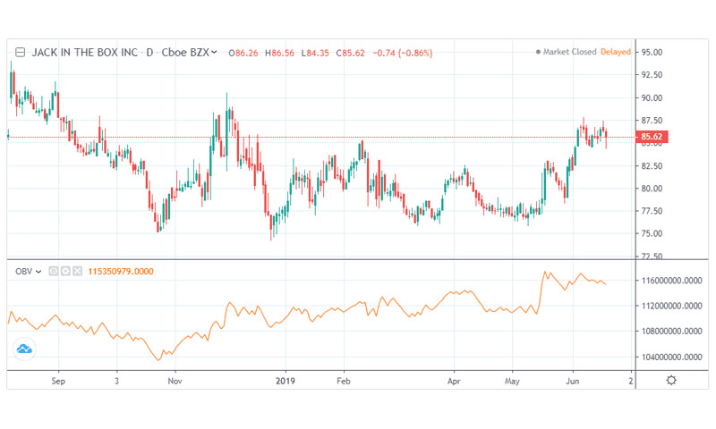The image size is (716, 429).
Task: Click OBV value 115350979.0000
Action: [121, 272]
